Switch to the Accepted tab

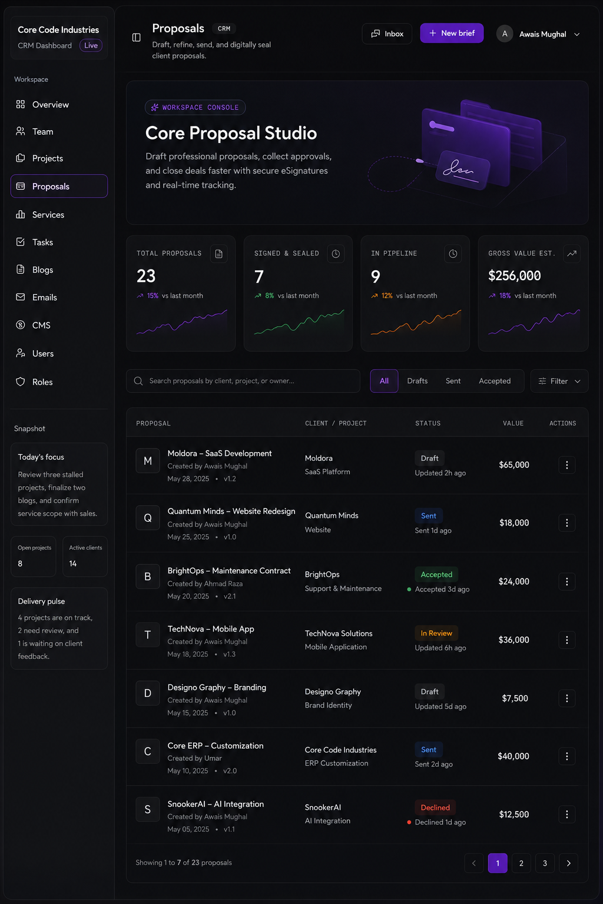click(495, 381)
